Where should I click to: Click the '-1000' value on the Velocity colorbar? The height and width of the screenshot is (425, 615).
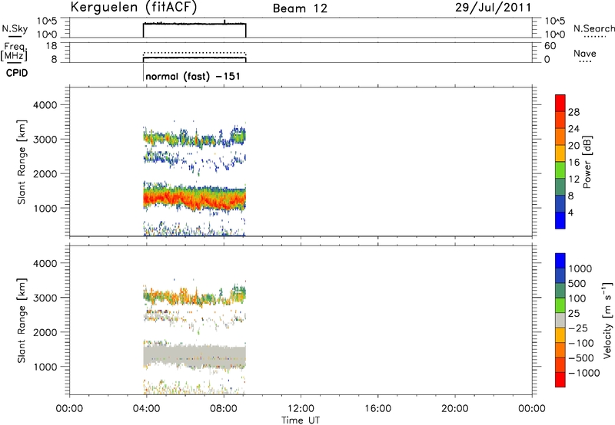pyautogui.click(x=584, y=373)
